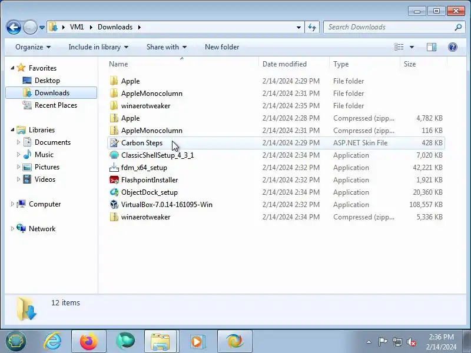Screen dimensions: 471x353
Task: Select Network in navigation pane
Action: click(x=37, y=229)
